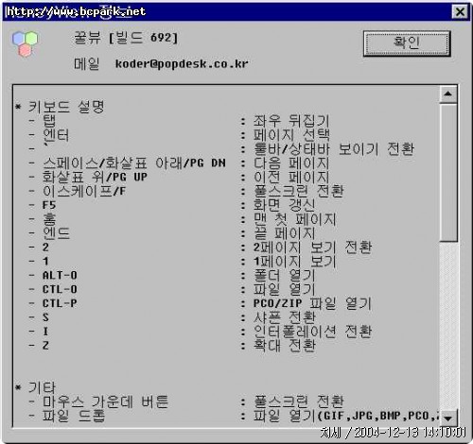Click the text PCO/ZIP 파일 열기
Image resolution: width=473 pixels, height=444 pixels.
312,303
